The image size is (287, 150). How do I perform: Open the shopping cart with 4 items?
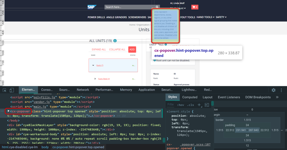pos(195,7)
